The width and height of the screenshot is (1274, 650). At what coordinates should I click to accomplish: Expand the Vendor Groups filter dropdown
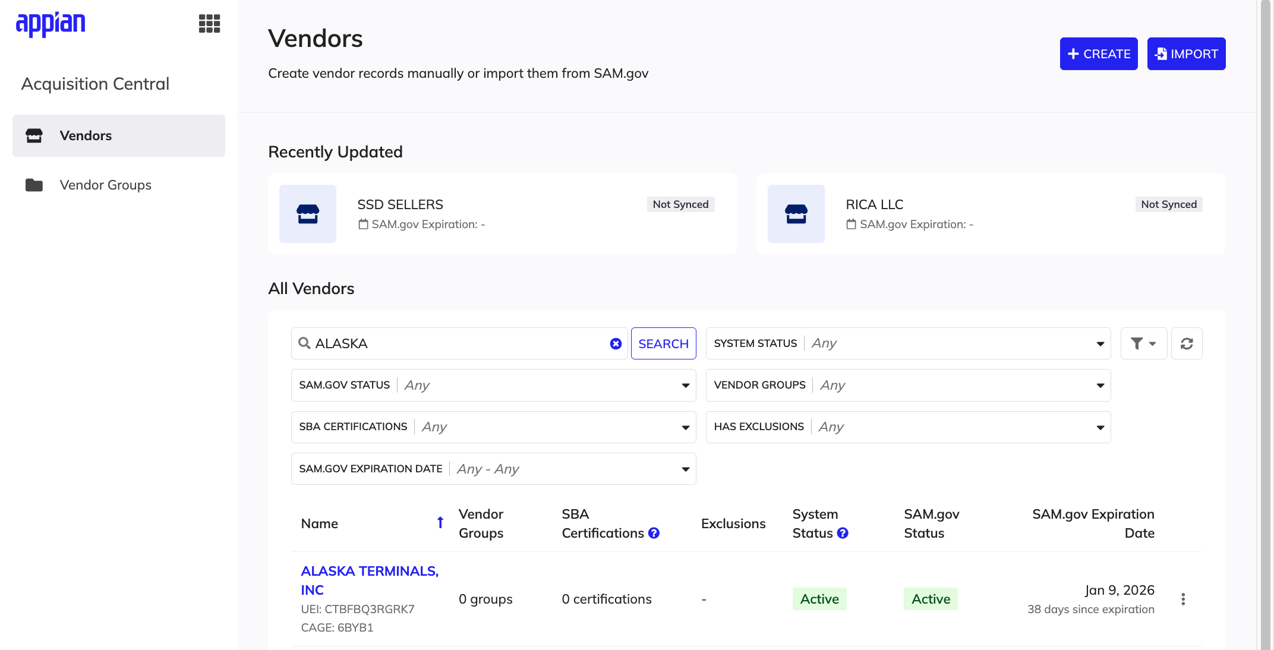[x=908, y=385]
